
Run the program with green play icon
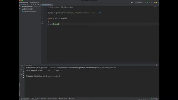[x=145, y=2]
